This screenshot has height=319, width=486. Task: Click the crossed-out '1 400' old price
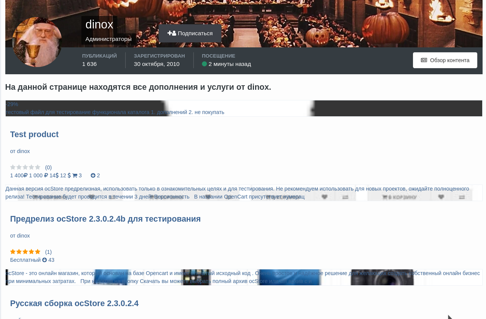click(19, 176)
